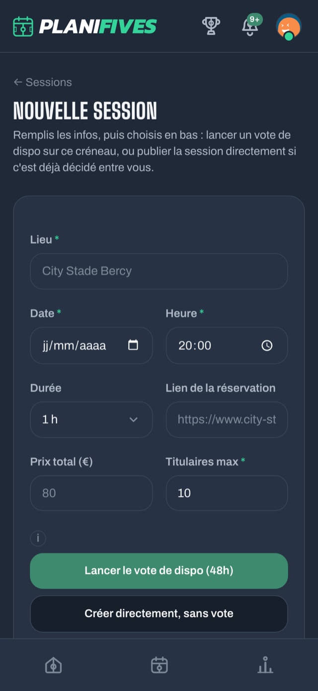
Task: Go to home tab in bottom bar
Action: pos(53,665)
